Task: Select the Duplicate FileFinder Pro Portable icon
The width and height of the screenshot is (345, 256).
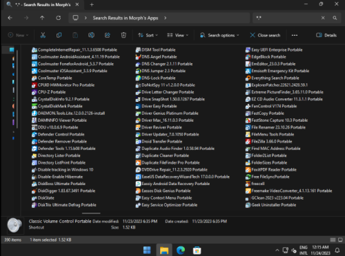Action: (x=138, y=162)
